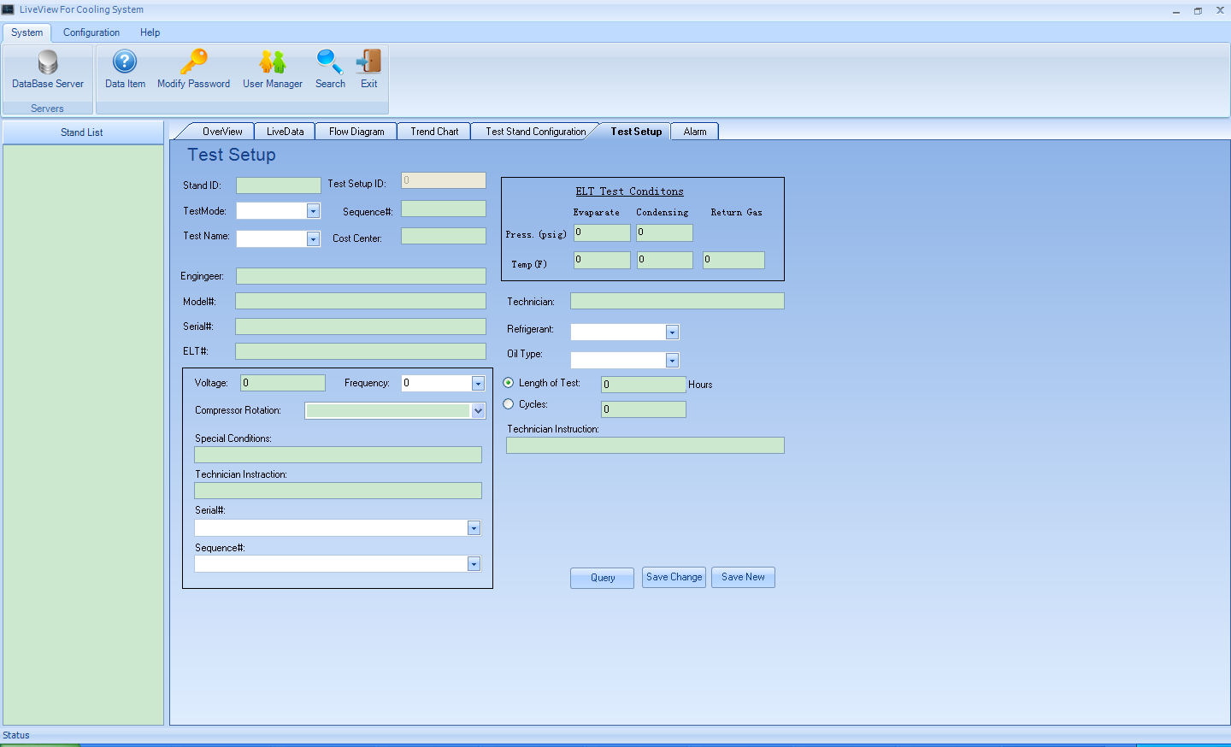1231x747 pixels.
Task: Click the Exit door icon
Action: click(x=369, y=62)
